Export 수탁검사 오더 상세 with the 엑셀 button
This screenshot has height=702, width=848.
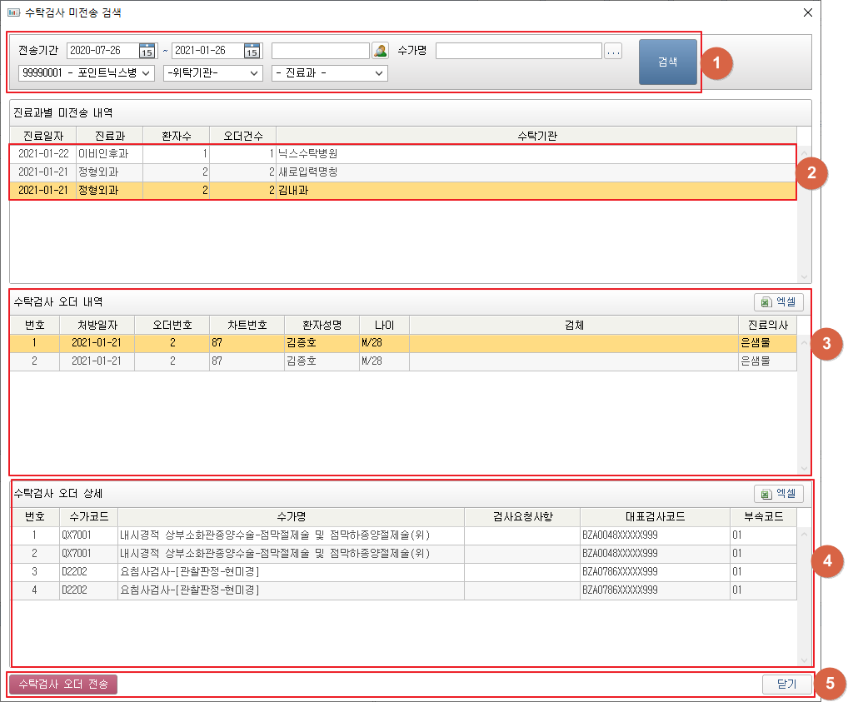click(x=778, y=493)
